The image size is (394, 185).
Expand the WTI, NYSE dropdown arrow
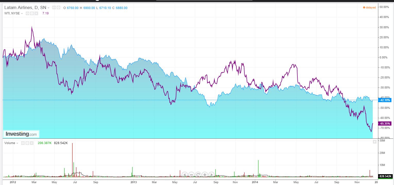(x=22, y=13)
